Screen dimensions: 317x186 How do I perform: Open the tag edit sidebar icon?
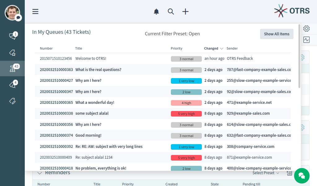pos(12,101)
